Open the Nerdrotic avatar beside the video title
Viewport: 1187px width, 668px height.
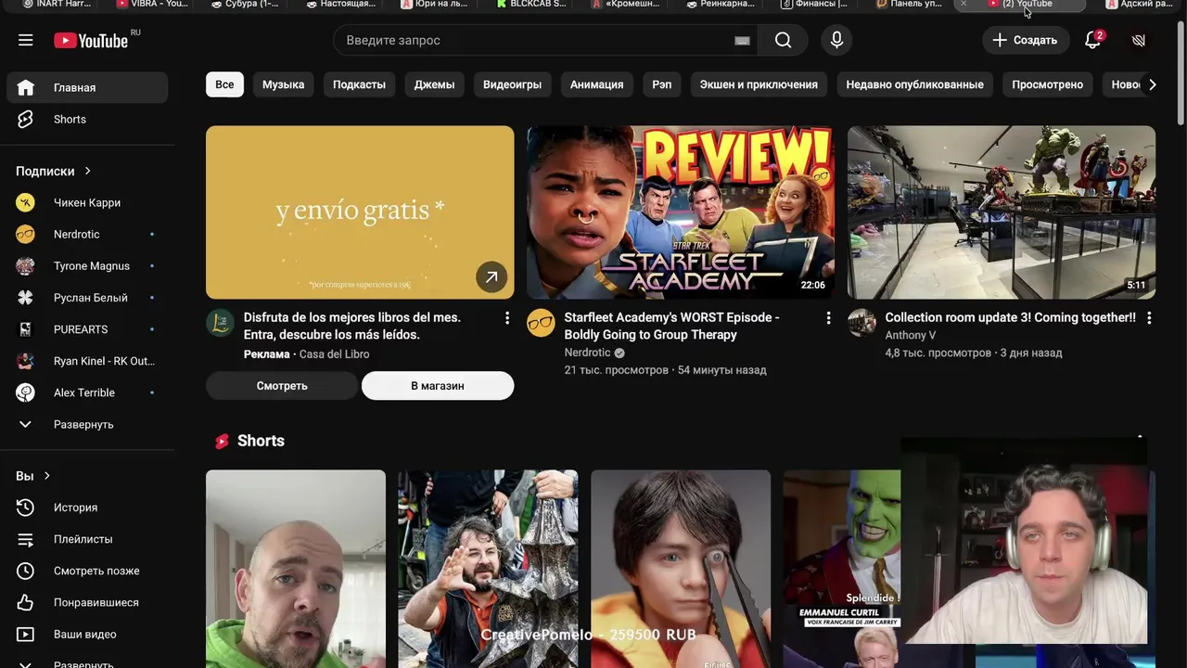click(541, 323)
